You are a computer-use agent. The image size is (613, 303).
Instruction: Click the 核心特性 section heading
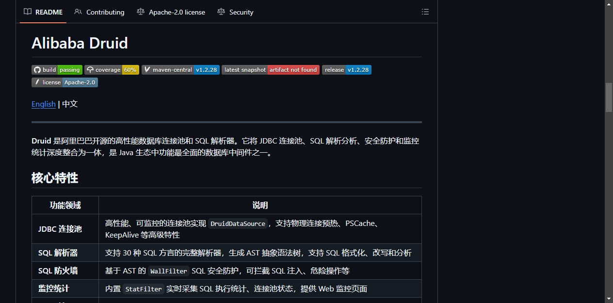coord(55,178)
